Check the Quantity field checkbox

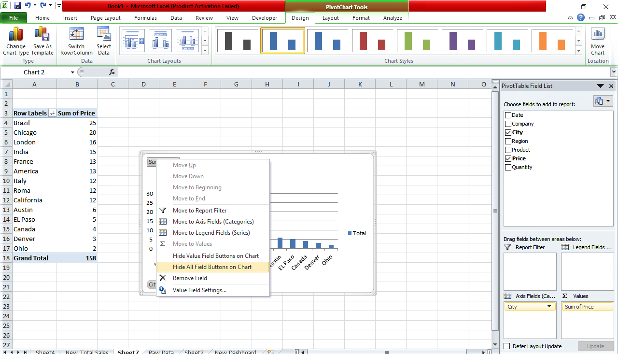click(508, 167)
